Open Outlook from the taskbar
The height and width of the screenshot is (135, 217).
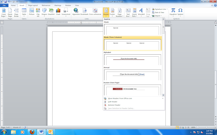51,132
